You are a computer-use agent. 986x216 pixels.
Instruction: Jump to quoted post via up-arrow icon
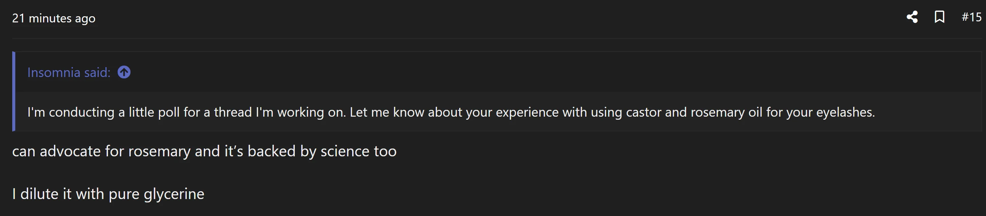click(x=124, y=72)
